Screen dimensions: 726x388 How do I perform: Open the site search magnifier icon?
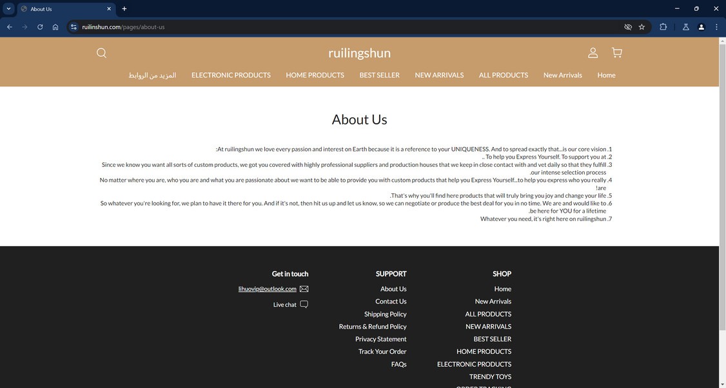(x=101, y=53)
